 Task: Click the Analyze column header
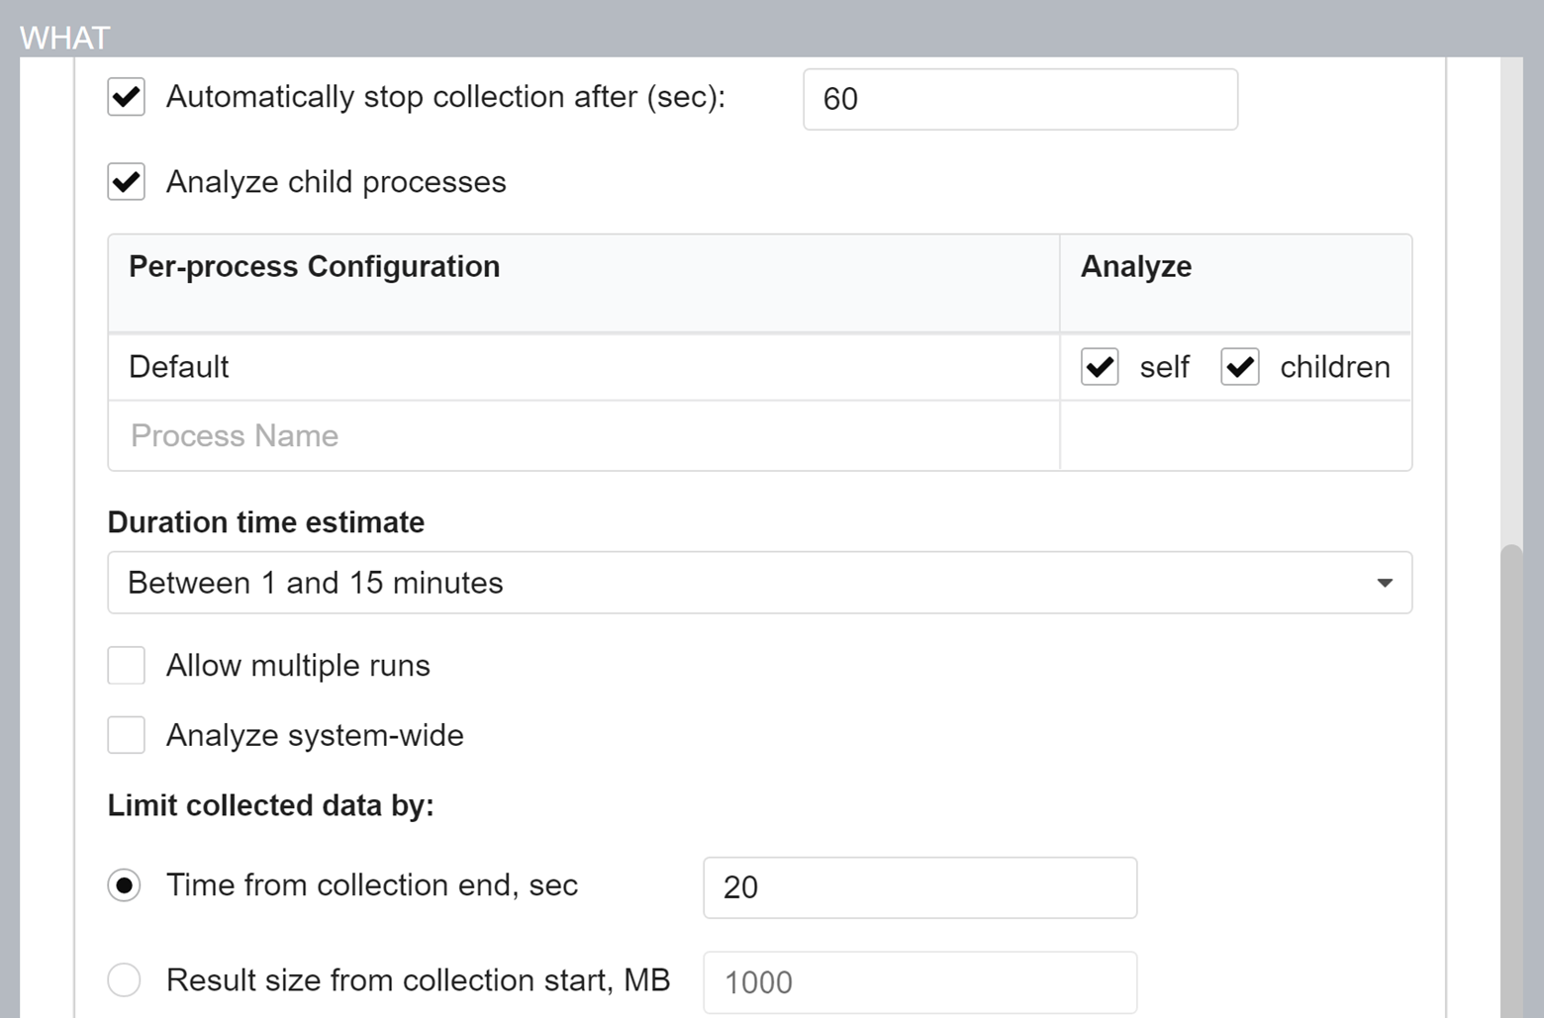pos(1136,267)
